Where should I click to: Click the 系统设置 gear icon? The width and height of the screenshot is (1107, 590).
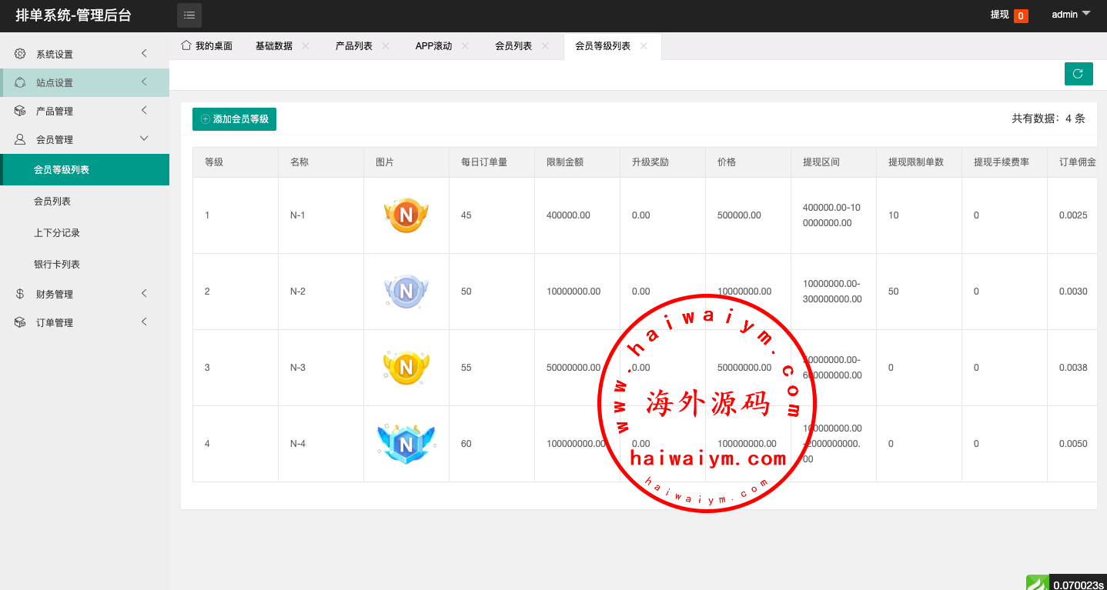click(20, 54)
